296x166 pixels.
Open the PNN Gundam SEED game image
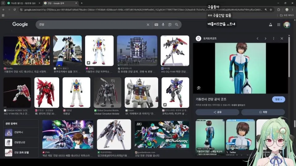click(68, 135)
